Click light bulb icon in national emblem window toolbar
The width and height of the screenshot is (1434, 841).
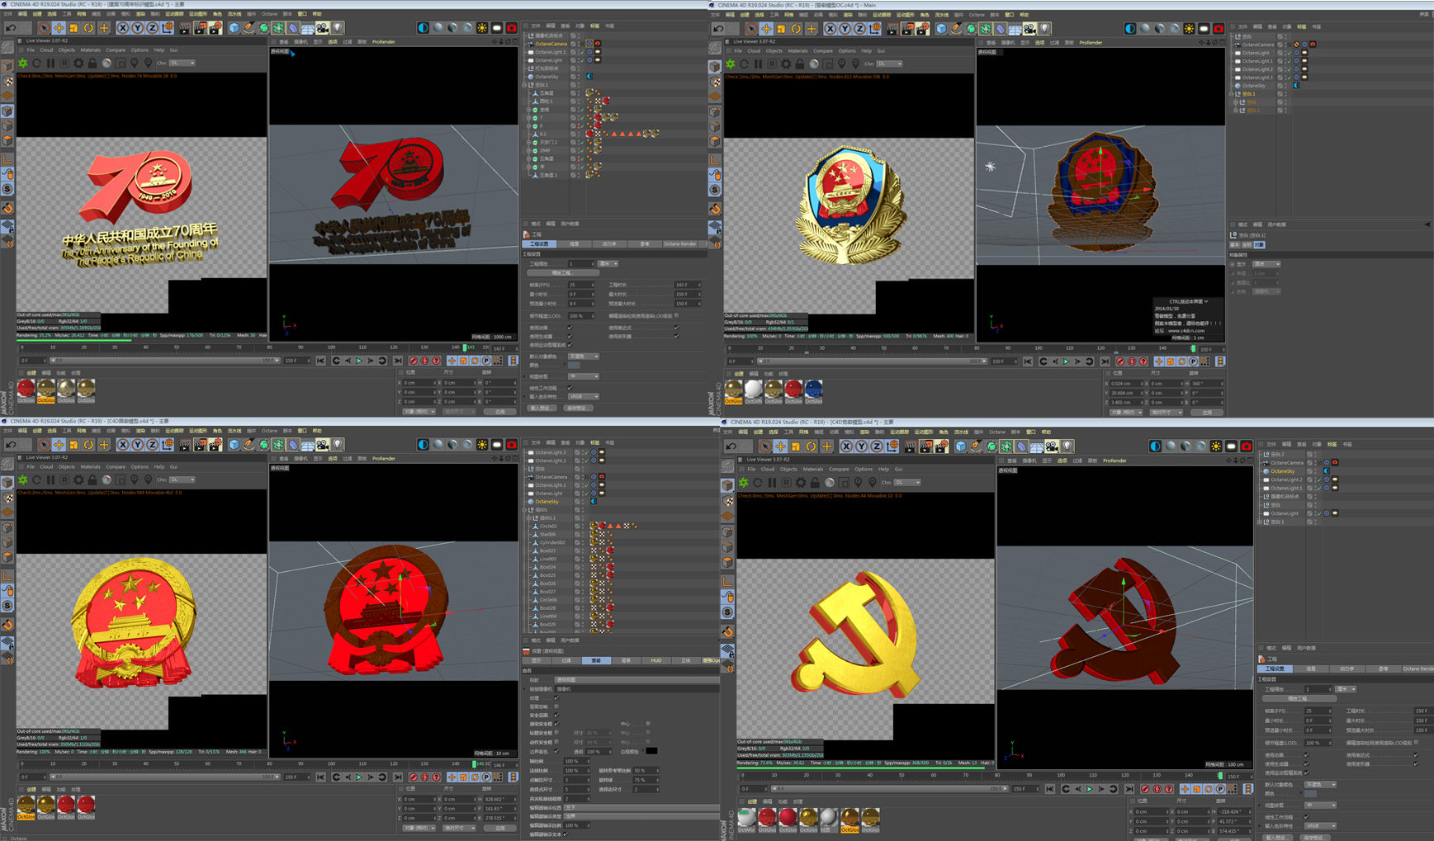(338, 445)
